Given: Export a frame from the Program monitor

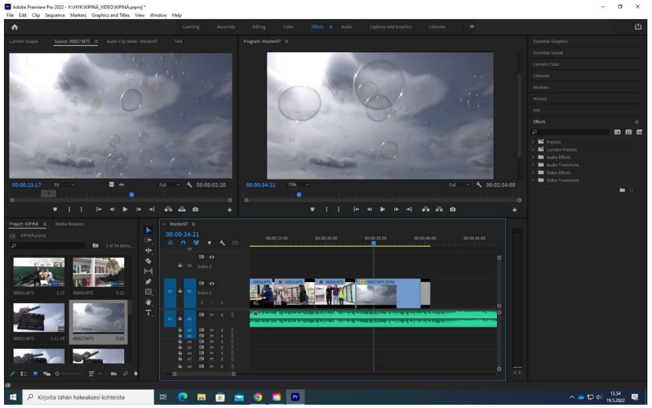Looking at the screenshot, I should click(x=453, y=210).
